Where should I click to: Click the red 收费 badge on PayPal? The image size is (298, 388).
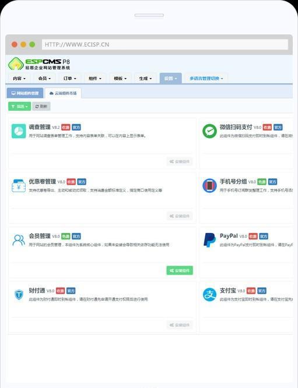click(253, 237)
